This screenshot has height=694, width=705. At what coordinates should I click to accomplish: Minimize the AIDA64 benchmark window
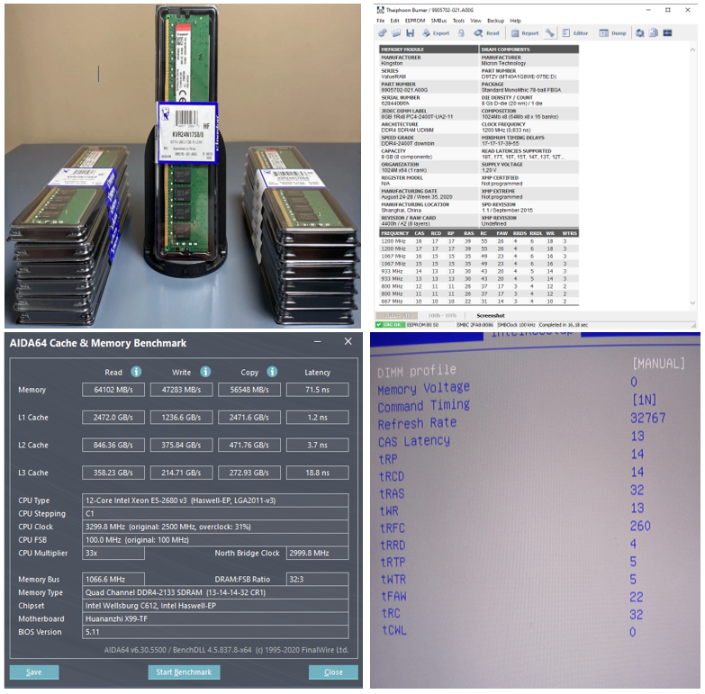[x=318, y=342]
